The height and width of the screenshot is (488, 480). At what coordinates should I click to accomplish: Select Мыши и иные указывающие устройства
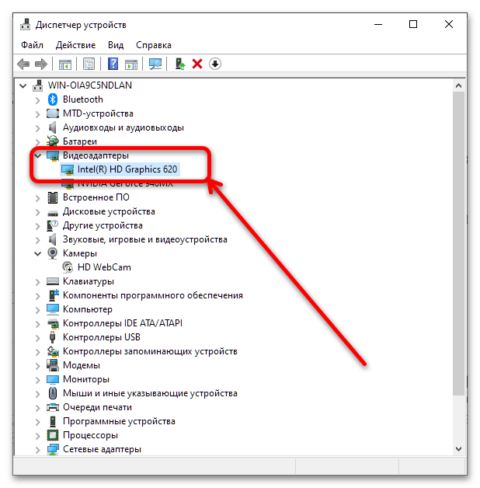[x=150, y=393]
